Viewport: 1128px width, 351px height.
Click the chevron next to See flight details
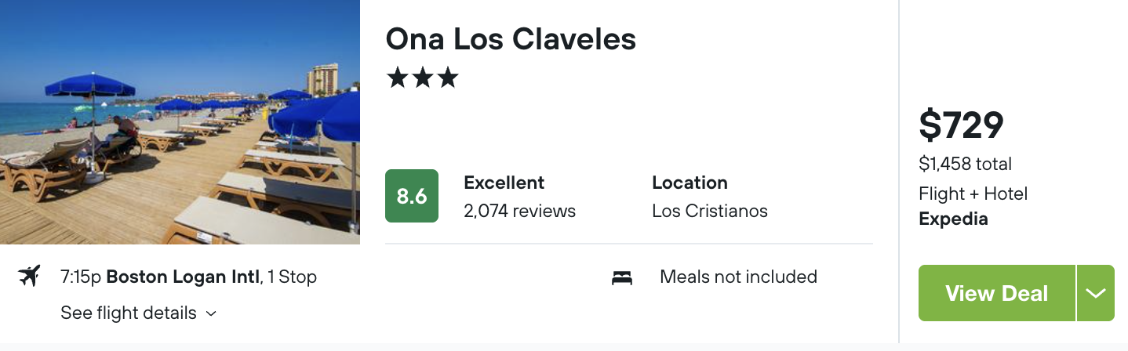210,314
